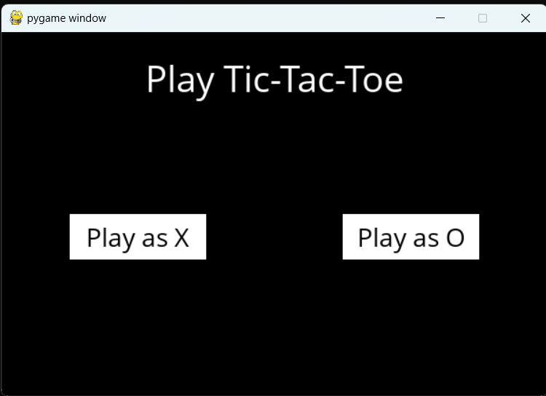Click the disabled maximize button
The width and height of the screenshot is (546, 396).
[483, 18]
